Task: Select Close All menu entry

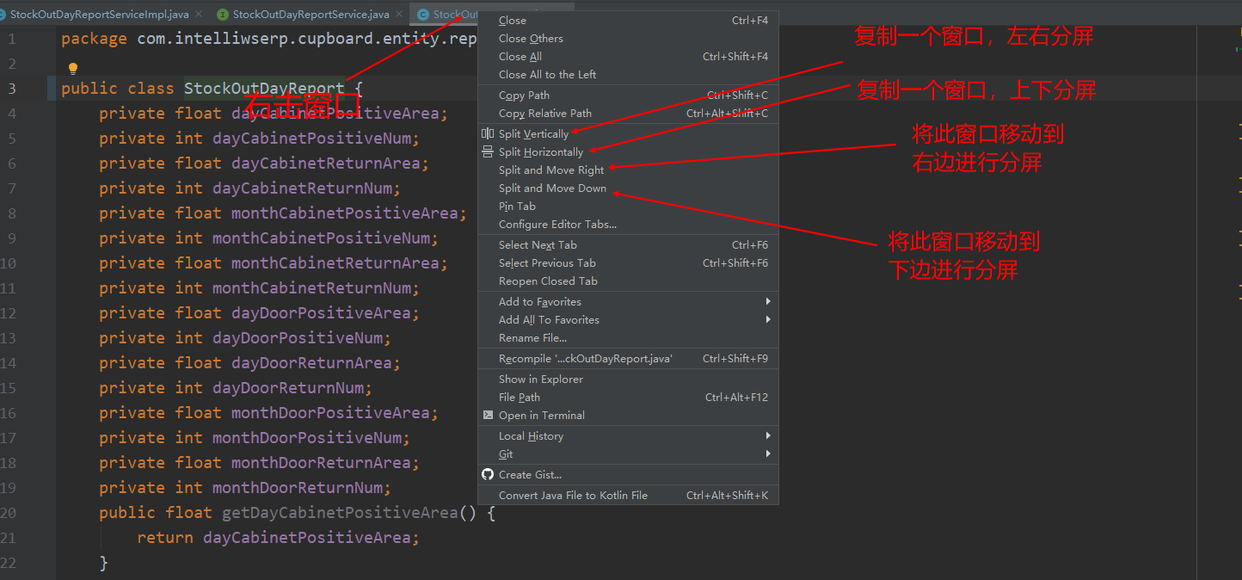Action: (628, 56)
